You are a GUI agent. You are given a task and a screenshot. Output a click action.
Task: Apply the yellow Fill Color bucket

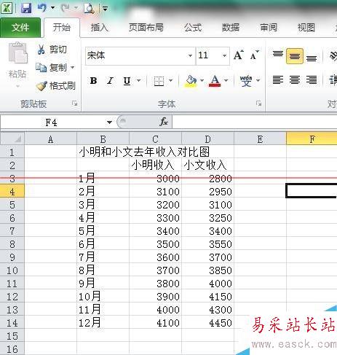point(191,81)
